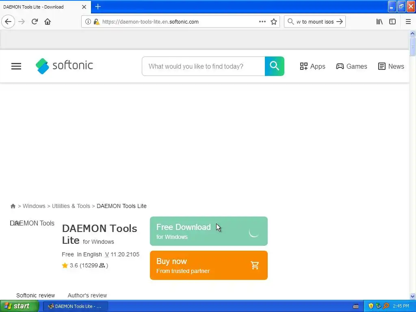Viewport: 416px width, 312px height.
Task: Click the keyboard icon in the taskbar
Action: 356,306
